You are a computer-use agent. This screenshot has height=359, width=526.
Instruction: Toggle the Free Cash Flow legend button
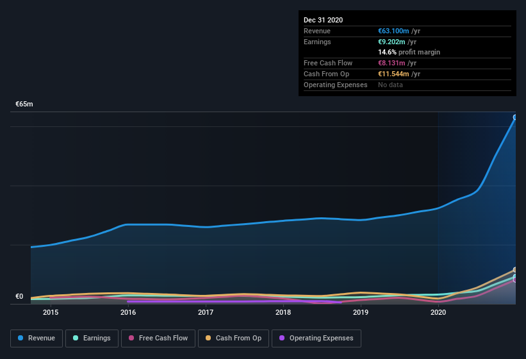158,338
